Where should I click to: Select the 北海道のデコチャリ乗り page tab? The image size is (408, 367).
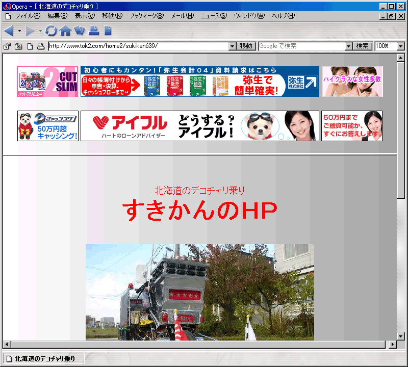(43, 359)
